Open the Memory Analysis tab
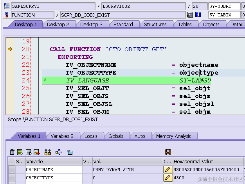245x184 pixels. pyautogui.click(x=173, y=136)
